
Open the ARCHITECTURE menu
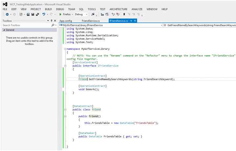[118, 9]
